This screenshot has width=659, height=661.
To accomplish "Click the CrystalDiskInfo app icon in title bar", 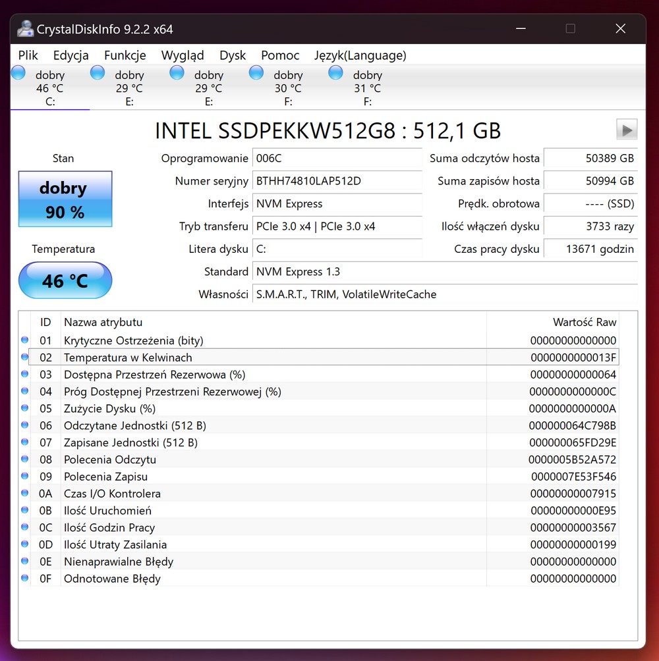I will tap(25, 29).
